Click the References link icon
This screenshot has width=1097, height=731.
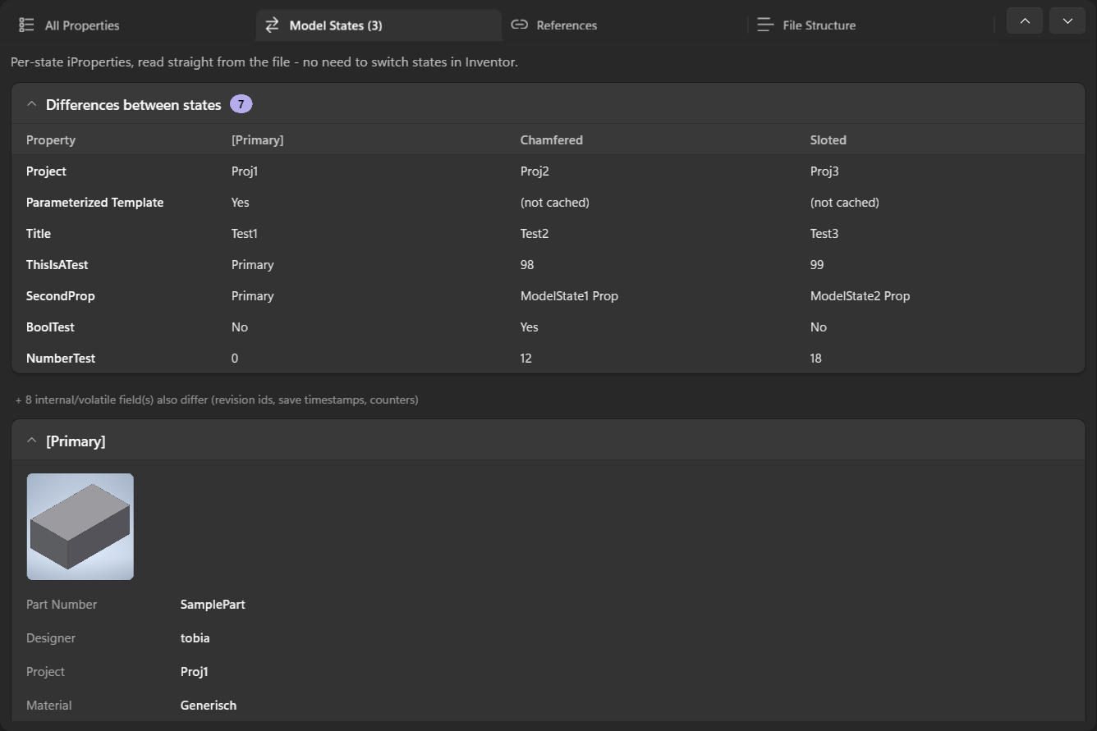pyautogui.click(x=519, y=25)
